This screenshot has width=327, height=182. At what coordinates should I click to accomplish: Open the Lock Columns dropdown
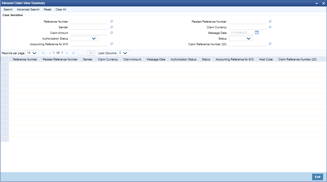pos(123,53)
